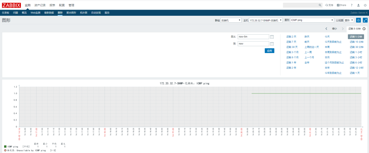Screen dimensions: 369x153
Task: Open calendar picker for 自从 field
Action: coord(272,37)
